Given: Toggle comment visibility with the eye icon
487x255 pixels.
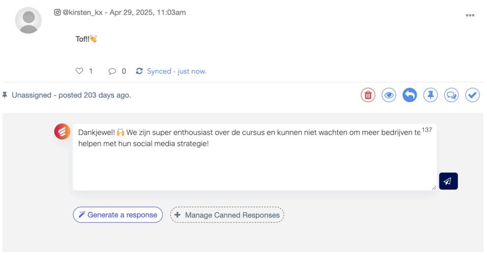Looking at the screenshot, I should pyautogui.click(x=389, y=95).
